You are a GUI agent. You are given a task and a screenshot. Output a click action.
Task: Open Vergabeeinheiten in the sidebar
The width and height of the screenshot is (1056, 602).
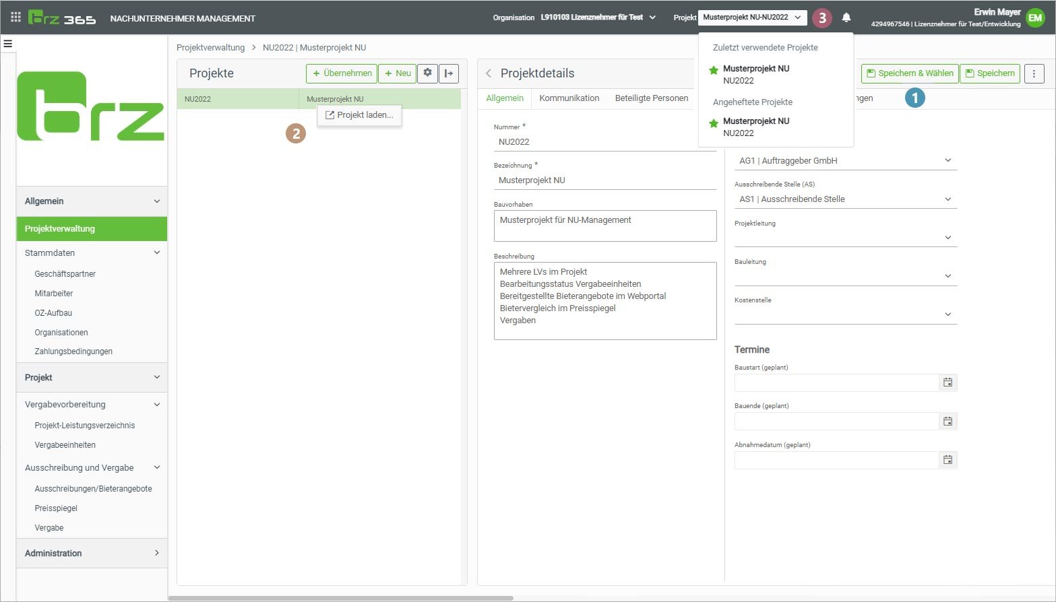point(65,445)
